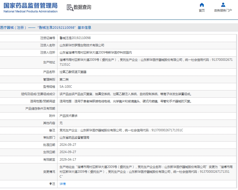
Task: Click the 型号规格 label
Action: 49,87
